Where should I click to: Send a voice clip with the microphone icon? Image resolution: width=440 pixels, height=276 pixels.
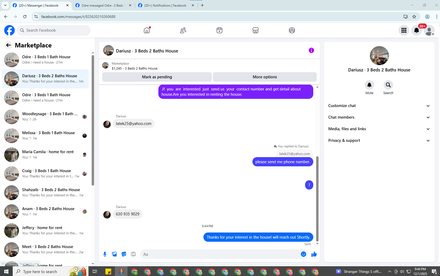(x=105, y=254)
